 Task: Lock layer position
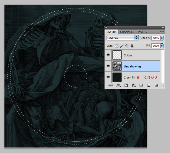127,46
